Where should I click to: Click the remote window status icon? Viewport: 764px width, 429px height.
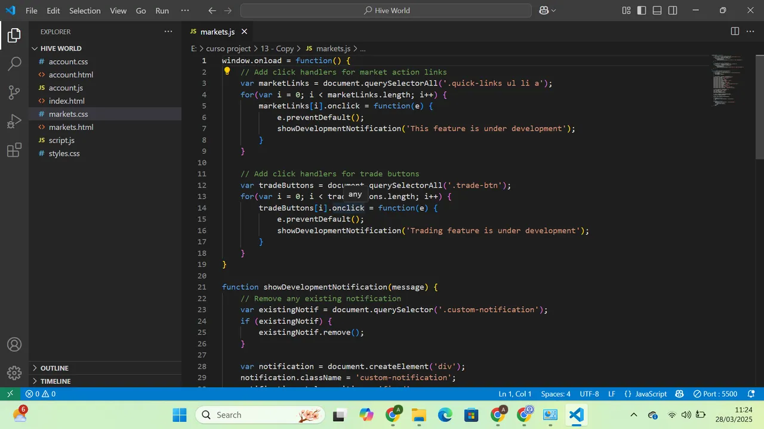pos(10,394)
